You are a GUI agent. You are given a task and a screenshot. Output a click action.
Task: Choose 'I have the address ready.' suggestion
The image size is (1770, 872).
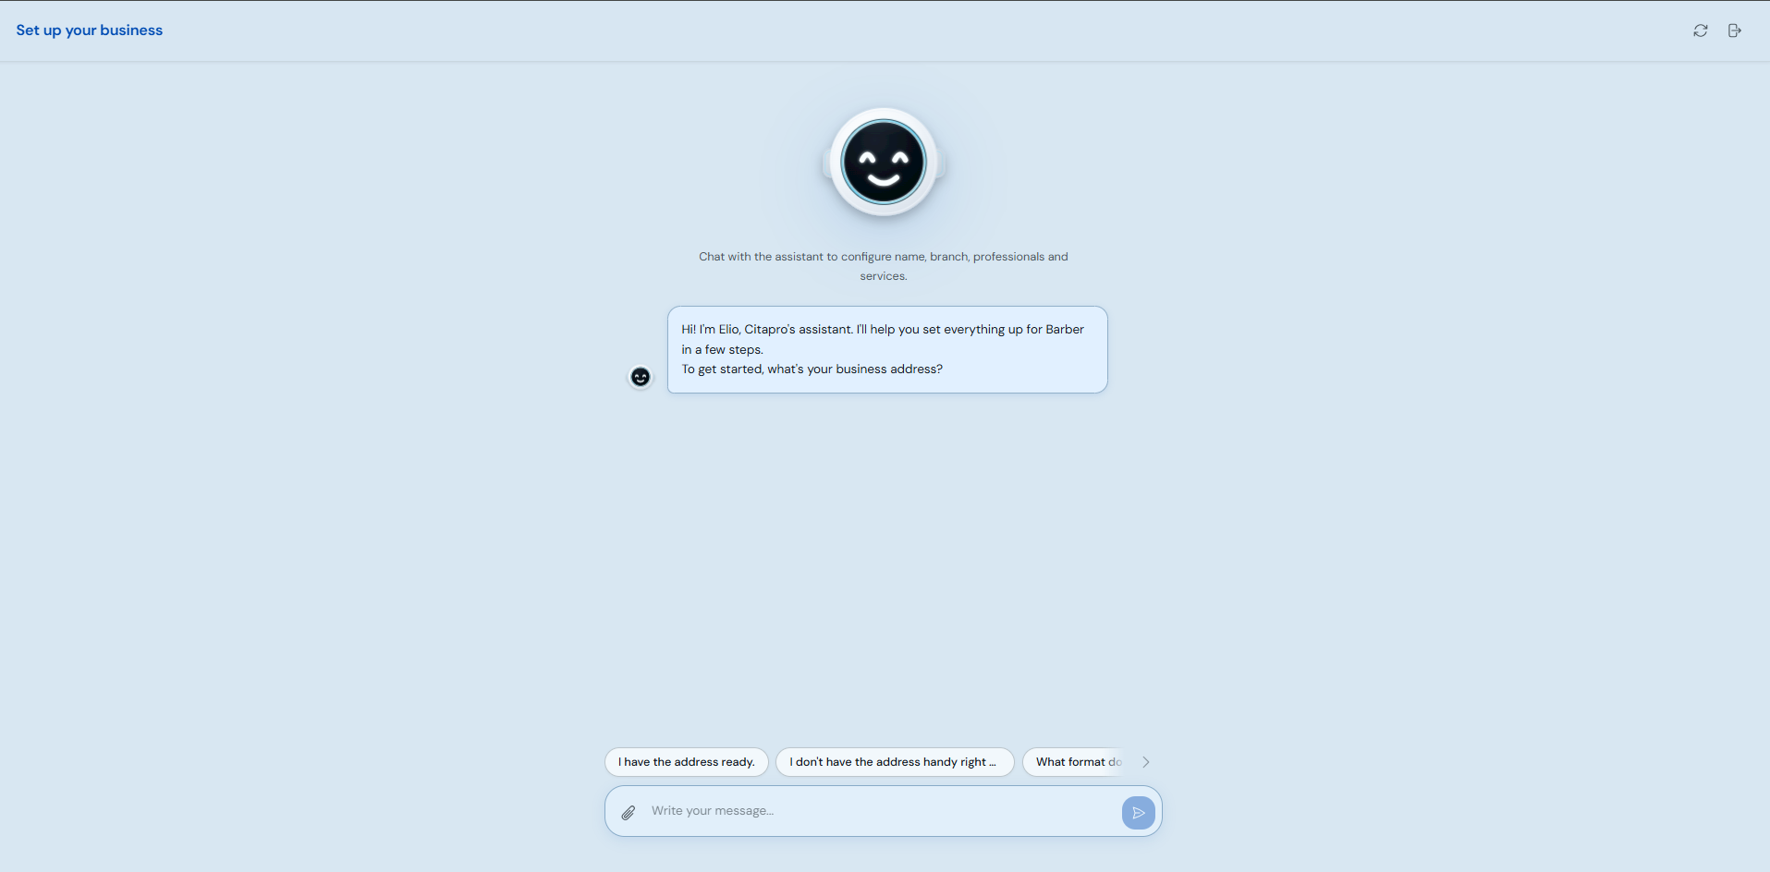(687, 762)
